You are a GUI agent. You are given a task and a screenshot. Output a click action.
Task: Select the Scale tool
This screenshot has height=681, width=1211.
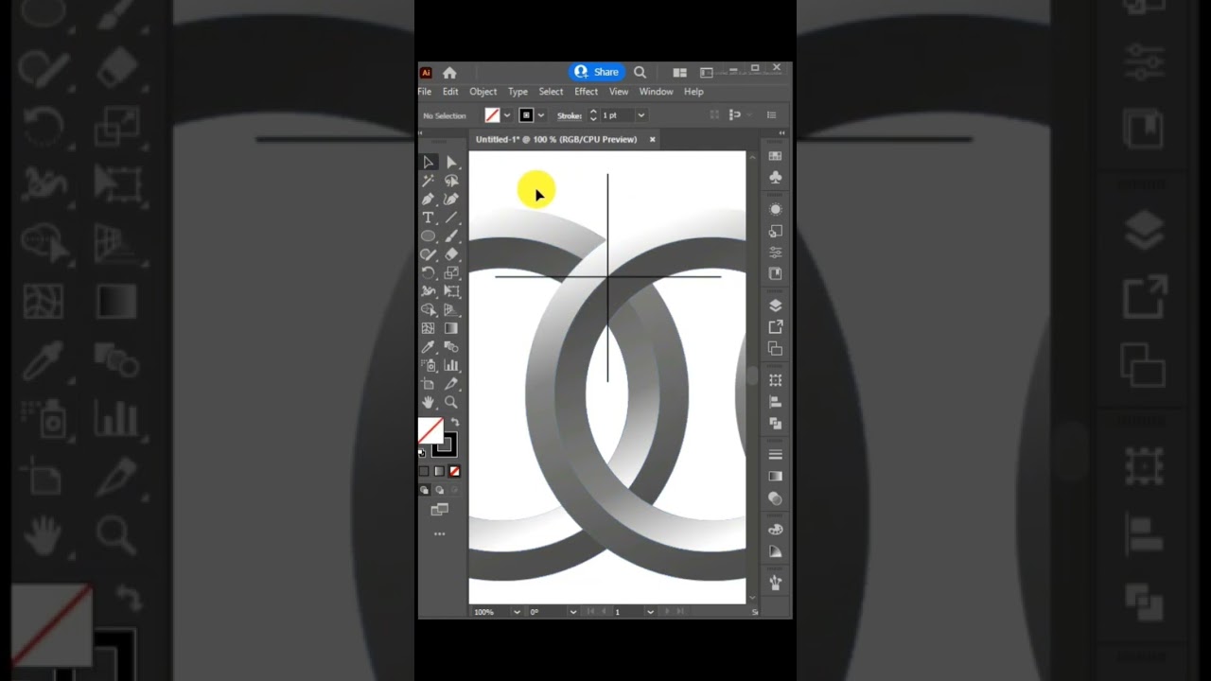pos(451,273)
